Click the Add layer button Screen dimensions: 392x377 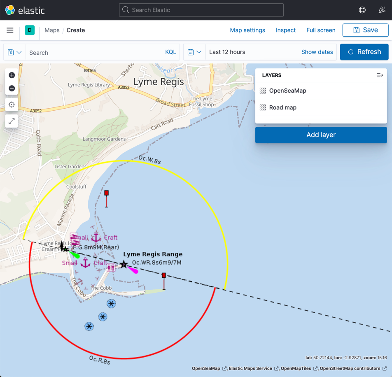321,135
